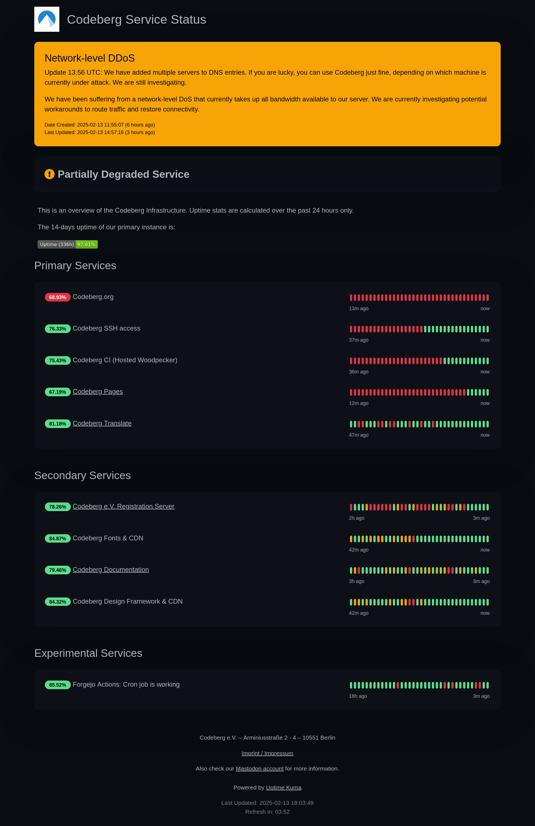Click the 68.93% badge for Codeberg.org
The width and height of the screenshot is (535, 826).
(x=58, y=297)
